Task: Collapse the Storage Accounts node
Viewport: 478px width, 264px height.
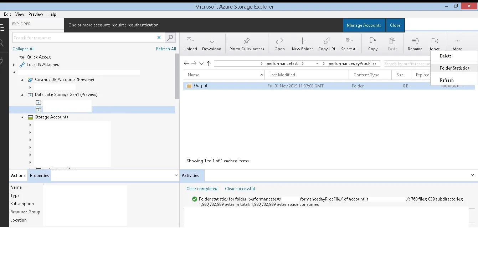Action: 22,117
